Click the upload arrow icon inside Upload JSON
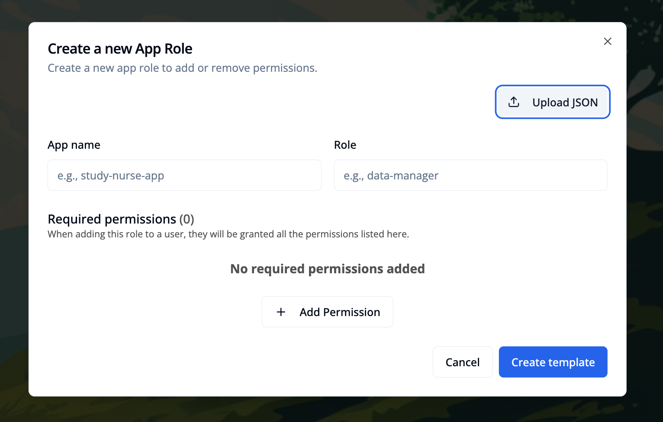Screen dimensions: 663x422 point(514,102)
